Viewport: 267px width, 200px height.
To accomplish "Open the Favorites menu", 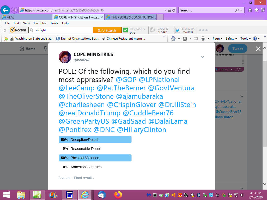I will click(x=40, y=23).
